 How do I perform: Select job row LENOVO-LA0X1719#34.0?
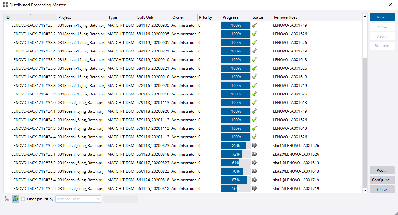[x=33, y=103]
